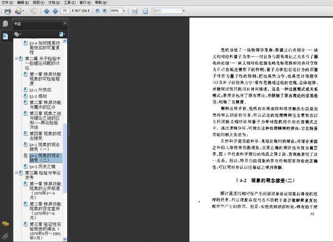Select bookmark 第四章 现象的观念接受

(46, 136)
